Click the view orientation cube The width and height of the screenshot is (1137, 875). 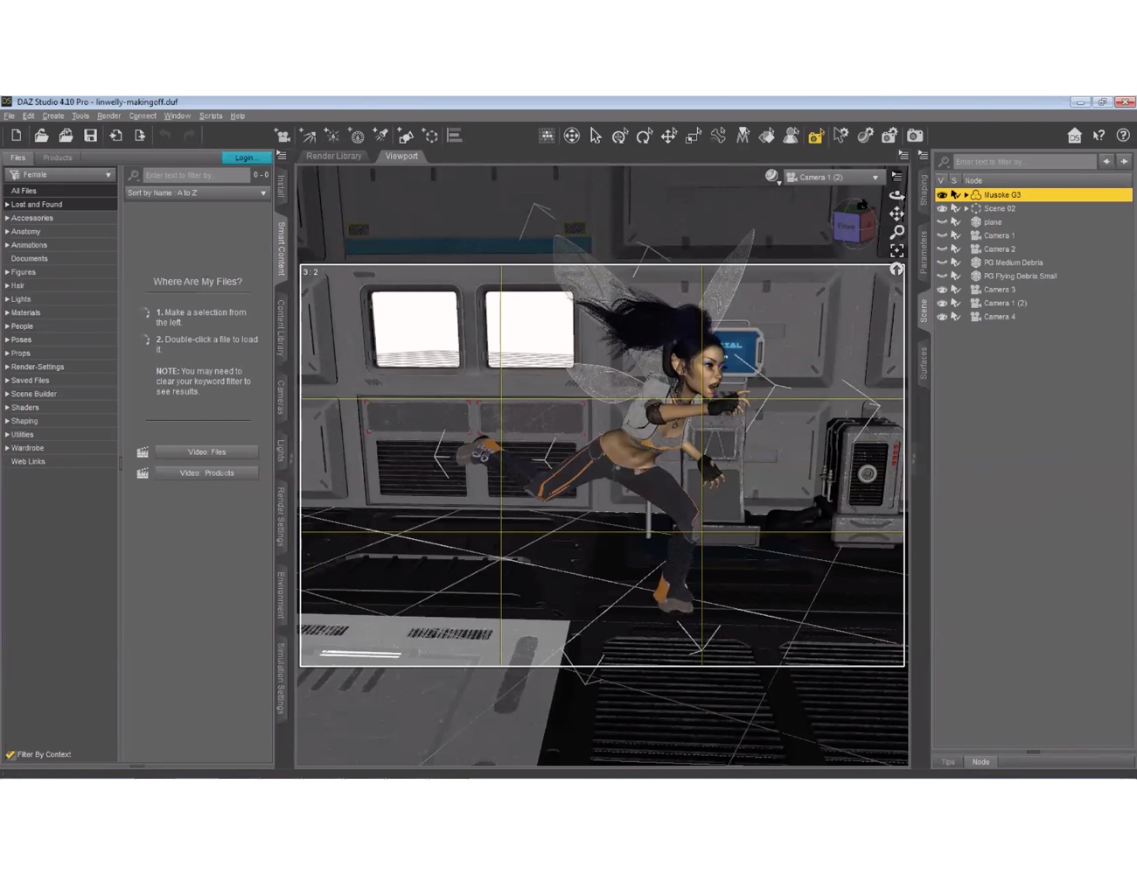pos(852,222)
